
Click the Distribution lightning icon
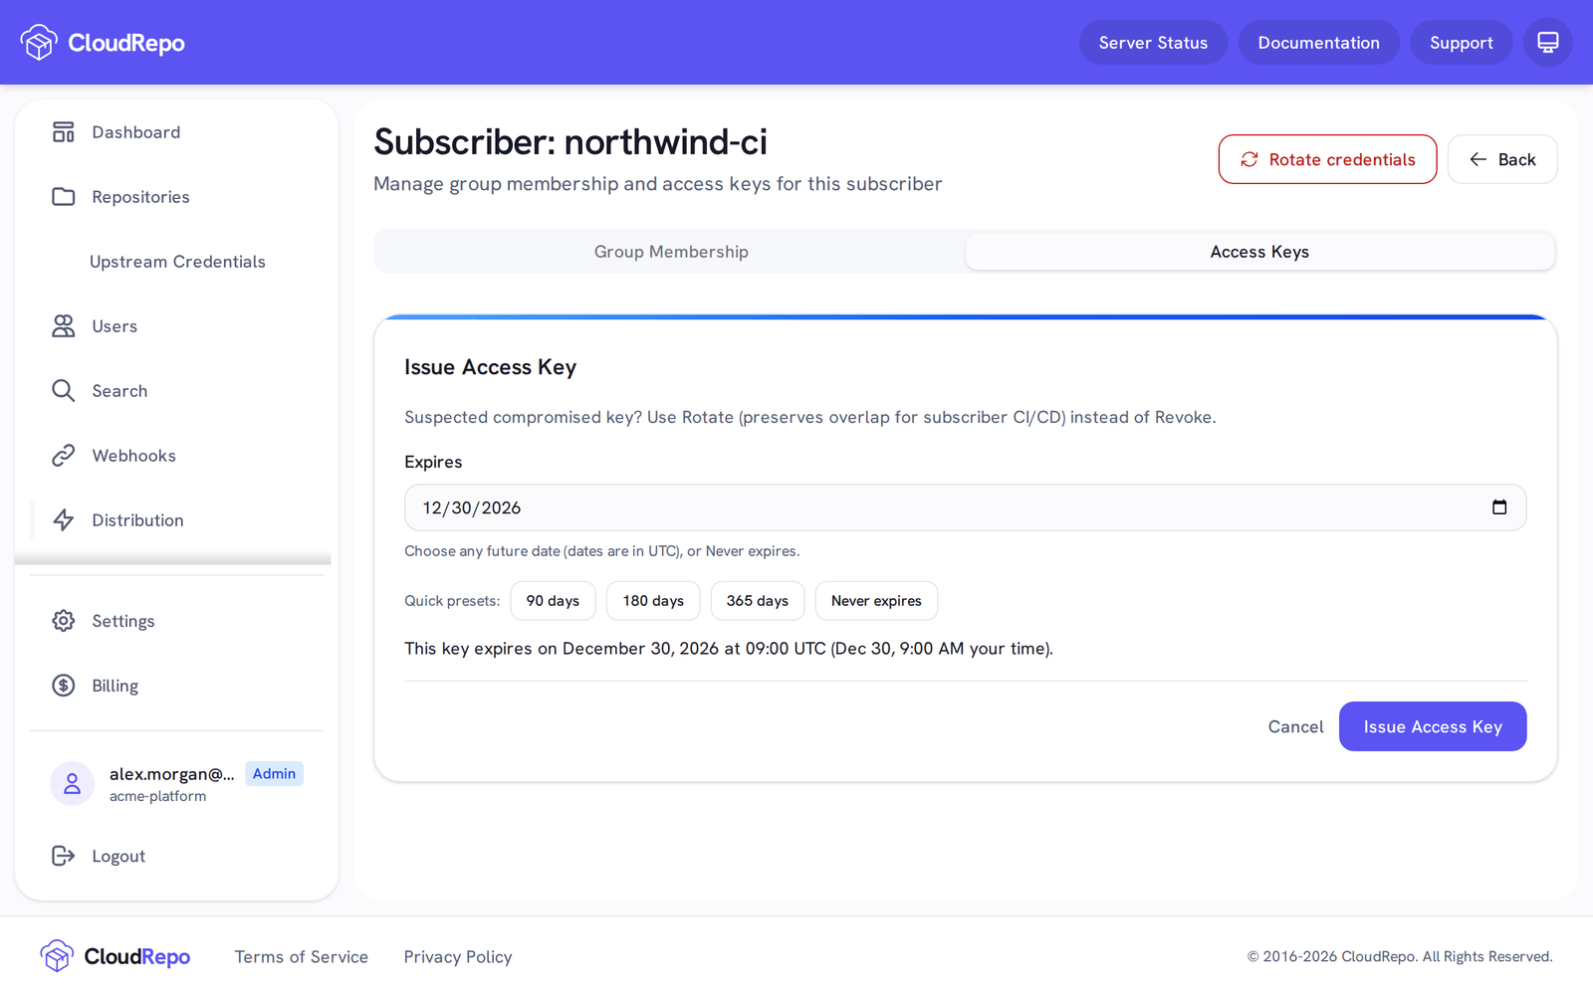(x=64, y=520)
